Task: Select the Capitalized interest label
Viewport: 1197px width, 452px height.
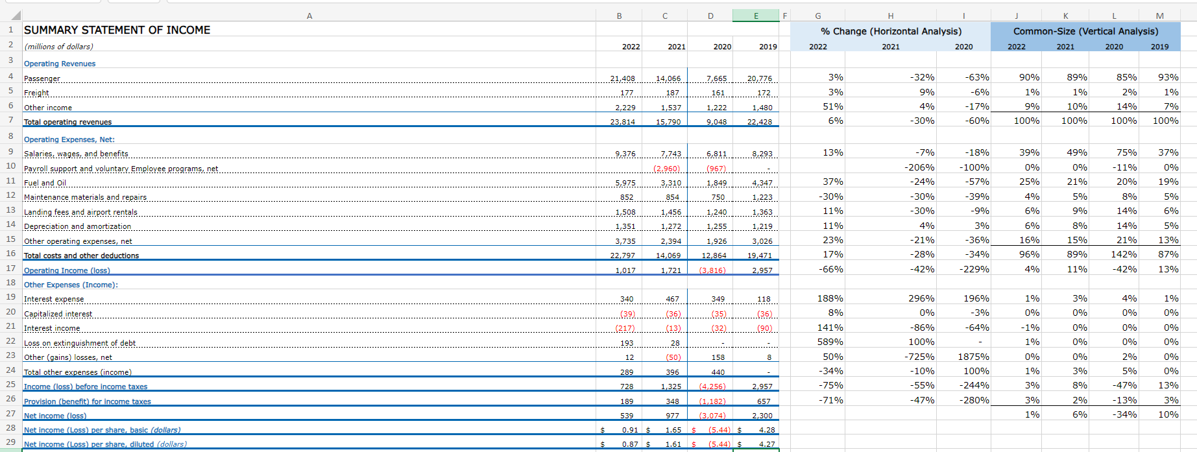Action: click(x=58, y=314)
